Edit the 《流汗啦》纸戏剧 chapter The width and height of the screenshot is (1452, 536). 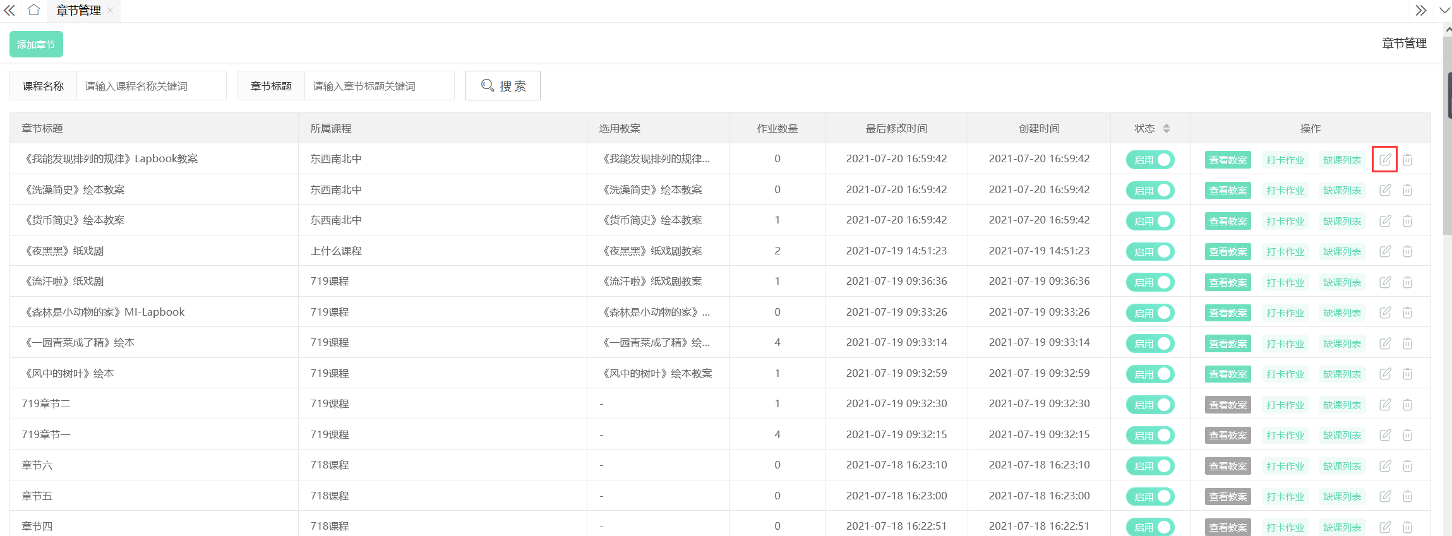click(1385, 282)
